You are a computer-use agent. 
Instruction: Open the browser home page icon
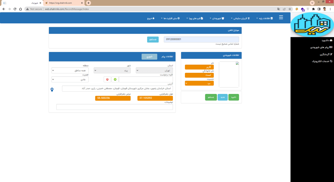click(x=21, y=9)
